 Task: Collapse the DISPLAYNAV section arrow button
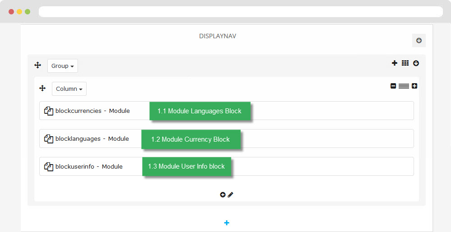coord(419,40)
